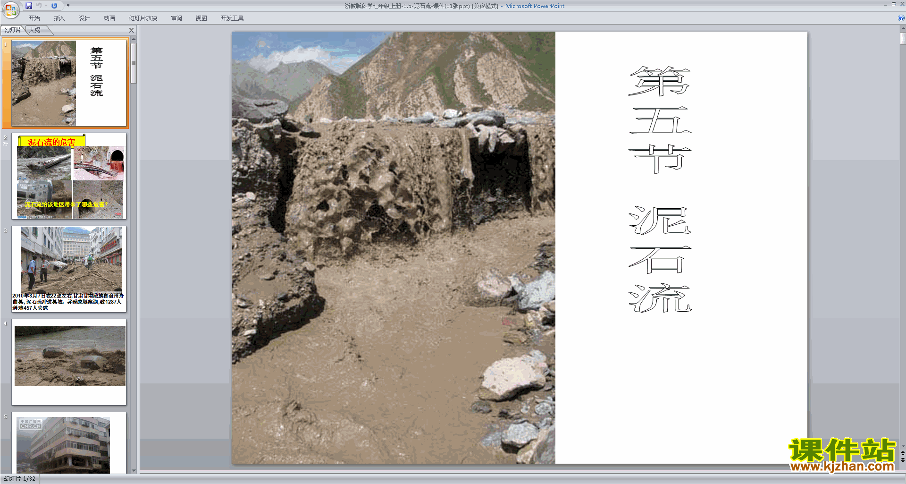Click thumbnail pane scroll down arrow

pos(134,470)
